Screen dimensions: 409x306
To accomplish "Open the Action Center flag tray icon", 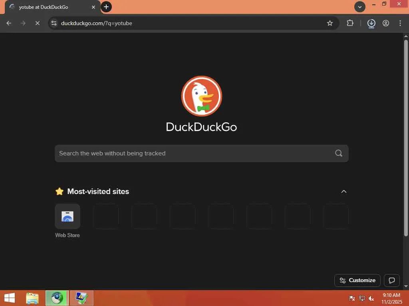I will pos(352,298).
